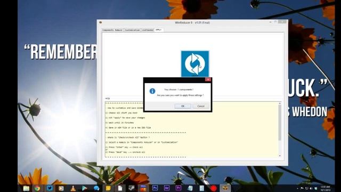Screen dimensions: 341x192
Task: Click the WinReducer title bar app icon
Action: point(101,22)
